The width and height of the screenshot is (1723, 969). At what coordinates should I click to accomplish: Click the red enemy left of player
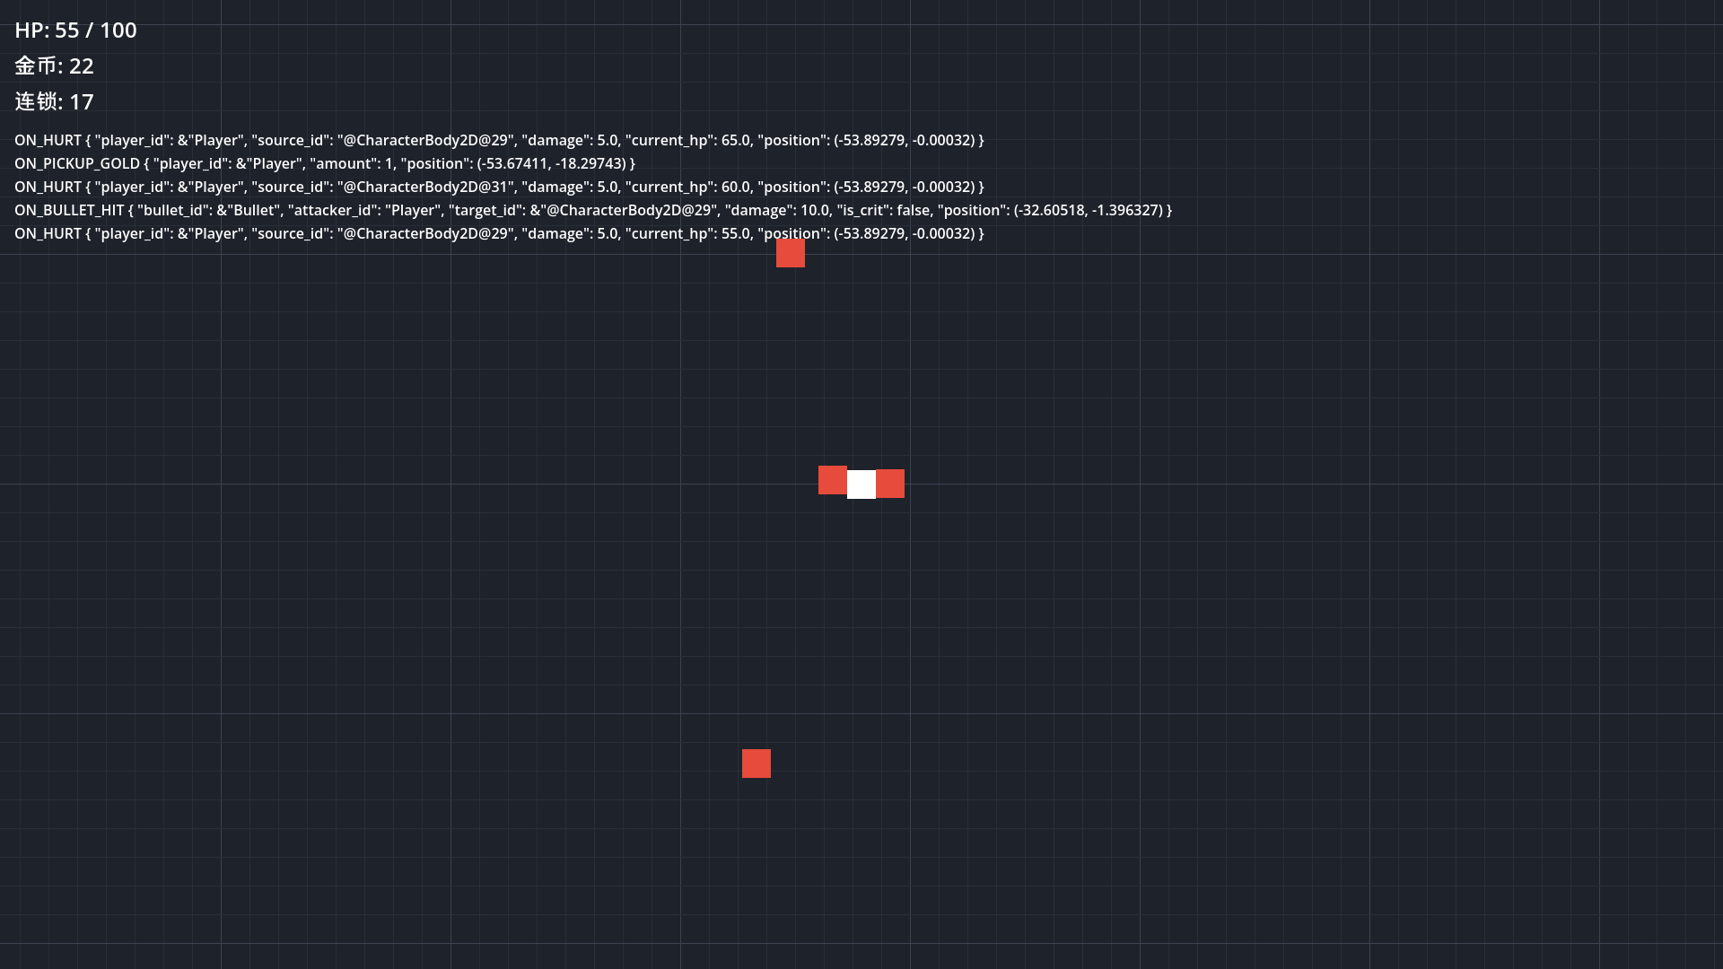(833, 480)
